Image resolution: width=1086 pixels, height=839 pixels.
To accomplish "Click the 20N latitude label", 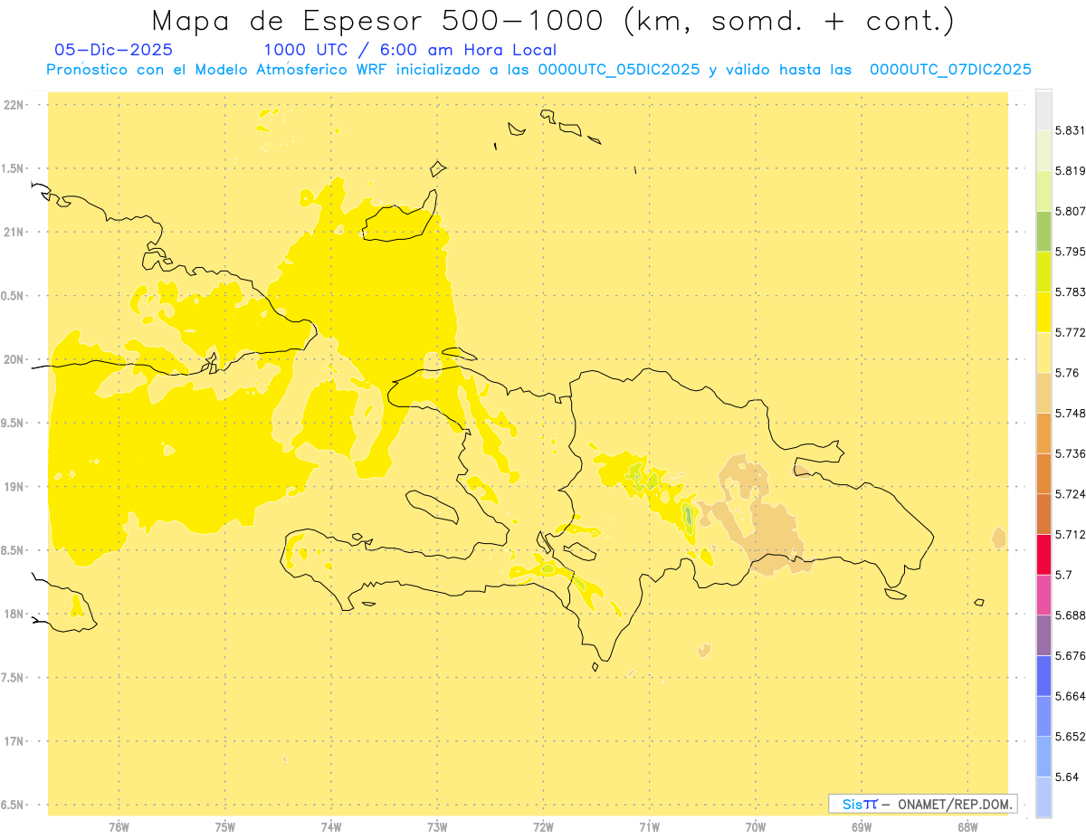I will coord(14,359).
